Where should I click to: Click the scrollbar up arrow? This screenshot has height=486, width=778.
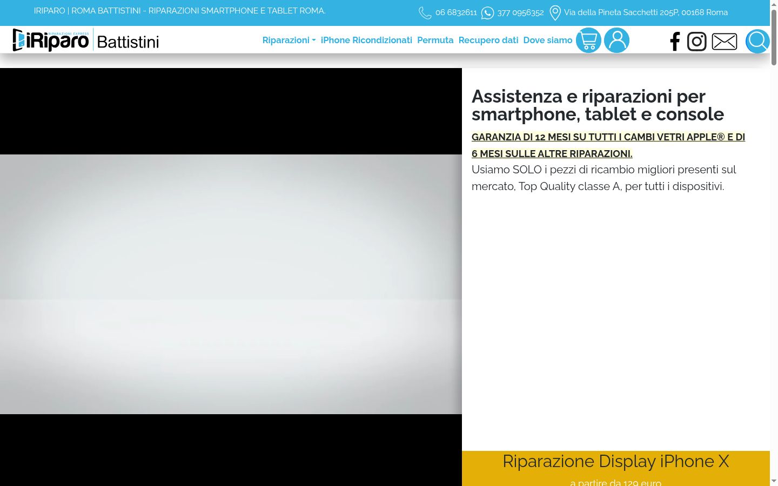pyautogui.click(x=774, y=4)
